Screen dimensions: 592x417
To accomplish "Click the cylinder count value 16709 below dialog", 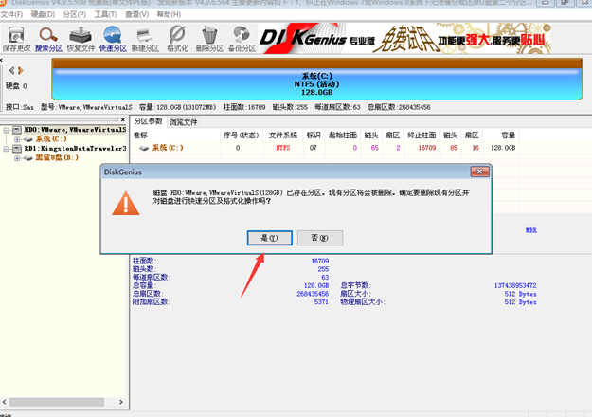I will [x=319, y=261].
